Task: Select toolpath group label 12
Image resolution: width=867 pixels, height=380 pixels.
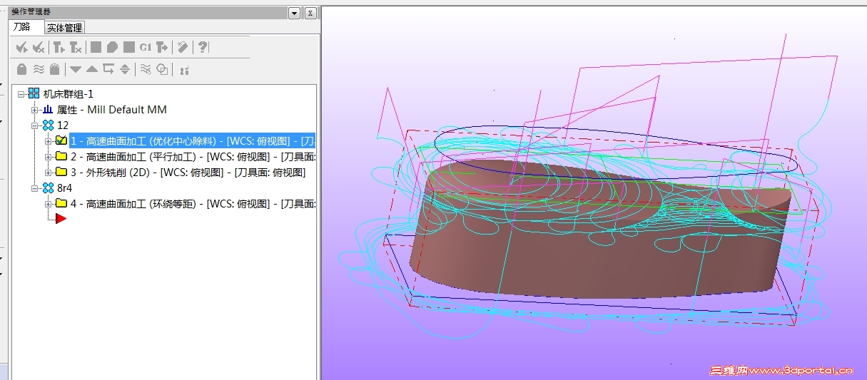Action: (x=63, y=125)
